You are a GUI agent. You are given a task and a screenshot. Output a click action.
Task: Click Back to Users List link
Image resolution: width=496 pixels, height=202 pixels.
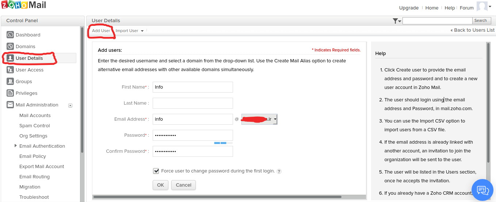point(473,30)
